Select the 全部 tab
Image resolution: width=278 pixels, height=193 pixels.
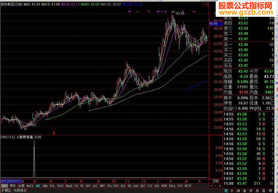pos(21,186)
